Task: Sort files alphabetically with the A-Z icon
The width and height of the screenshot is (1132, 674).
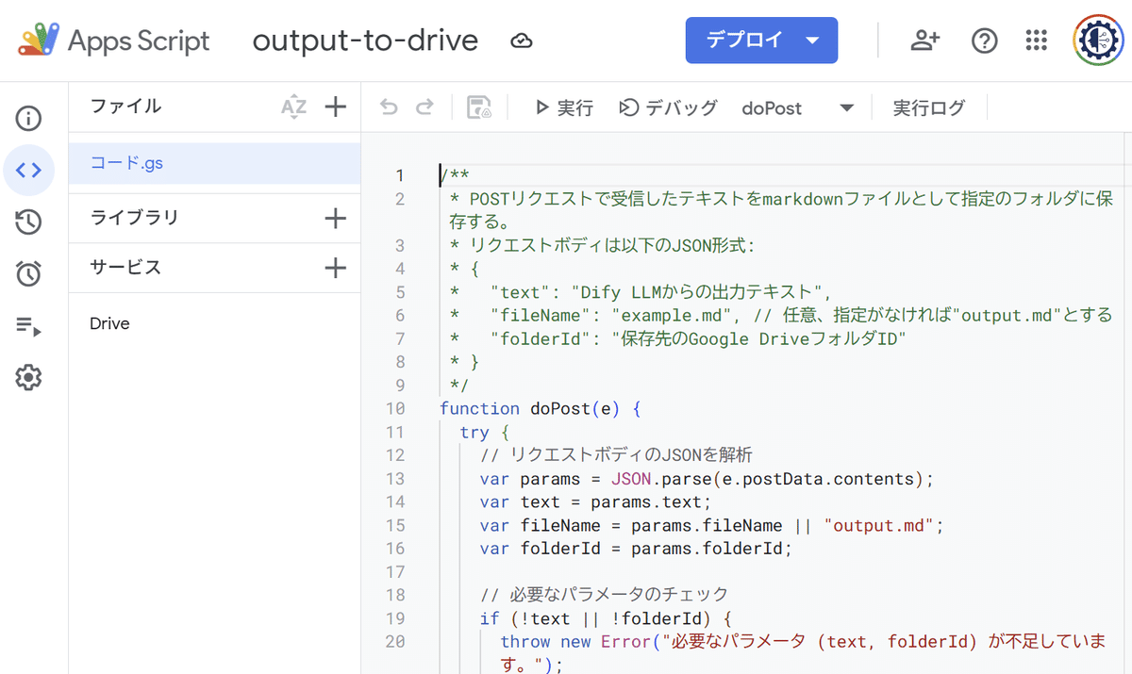Action: 294,107
